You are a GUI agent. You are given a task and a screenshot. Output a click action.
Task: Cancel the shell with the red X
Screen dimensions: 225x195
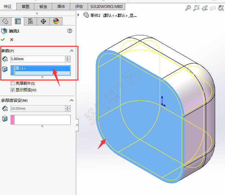click(x=11, y=39)
